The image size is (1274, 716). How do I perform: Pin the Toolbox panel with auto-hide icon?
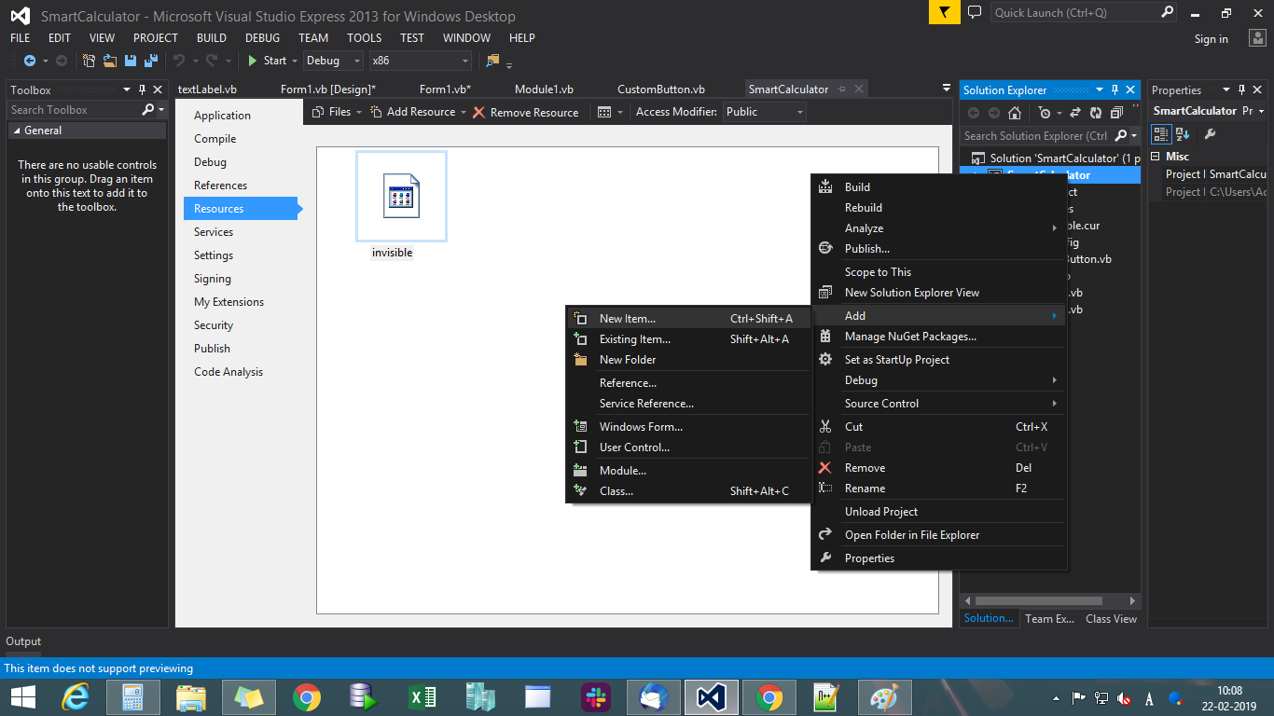[142, 89]
